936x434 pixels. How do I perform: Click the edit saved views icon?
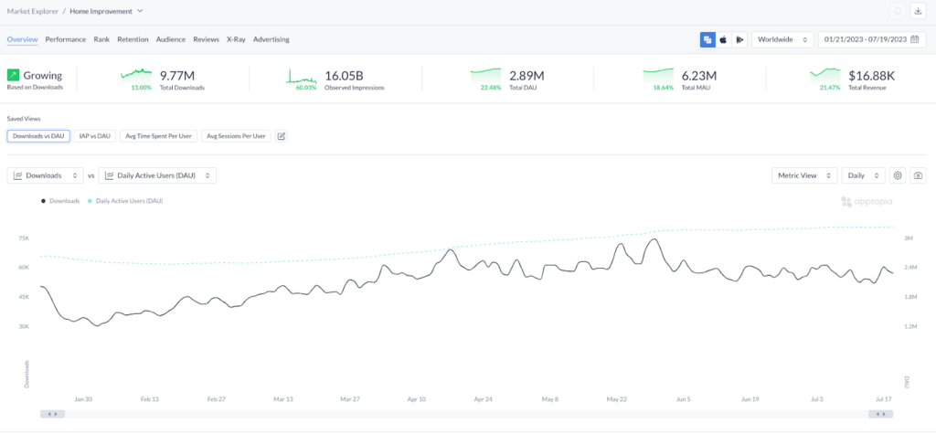click(x=282, y=136)
